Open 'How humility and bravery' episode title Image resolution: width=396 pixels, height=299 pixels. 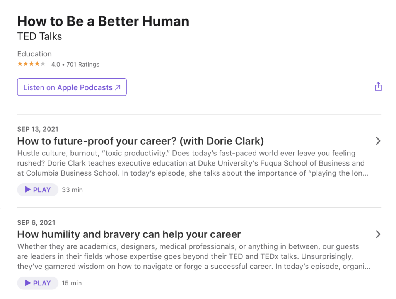(x=129, y=234)
